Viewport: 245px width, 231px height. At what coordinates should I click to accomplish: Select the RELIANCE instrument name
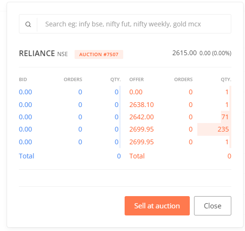coord(37,53)
